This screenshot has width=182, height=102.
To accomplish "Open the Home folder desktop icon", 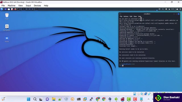I will point(7,39).
